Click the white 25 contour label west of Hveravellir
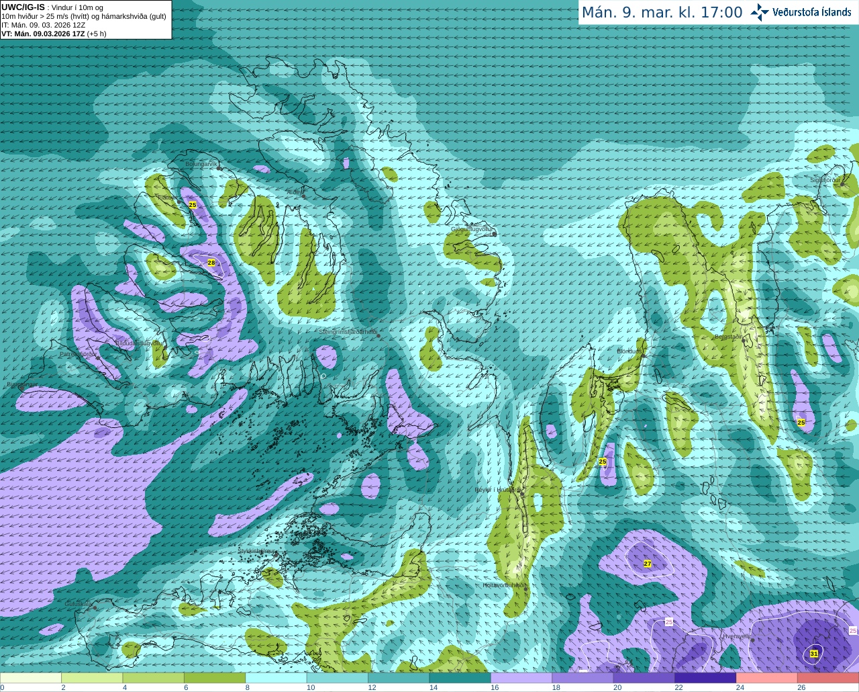This screenshot has height=692, width=859. click(669, 622)
